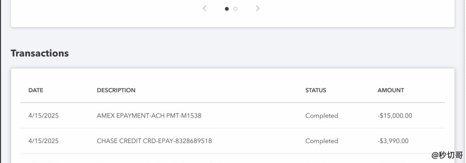Go to the previous carousel slide arrow

pos(204,9)
